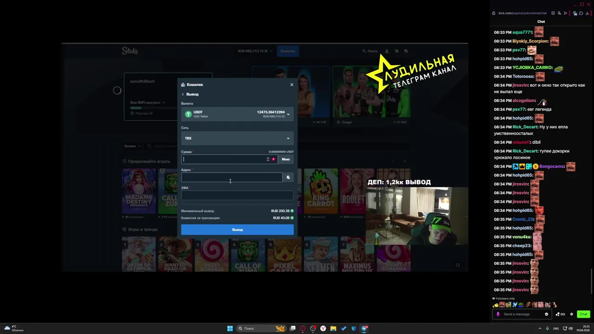
Task: Open Opera browser taskbar icon
Action: (303, 328)
